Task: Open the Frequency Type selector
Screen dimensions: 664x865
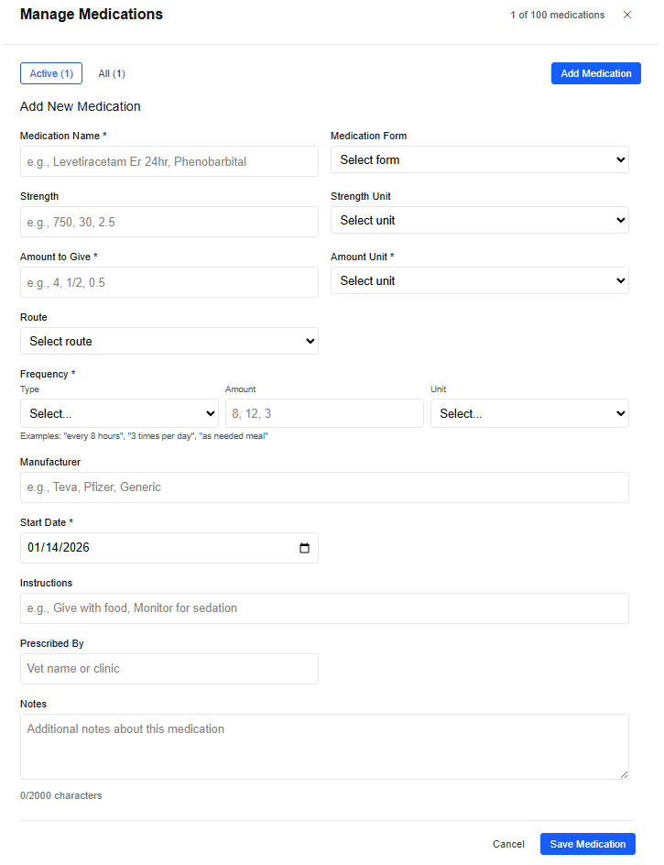Action: tap(119, 413)
